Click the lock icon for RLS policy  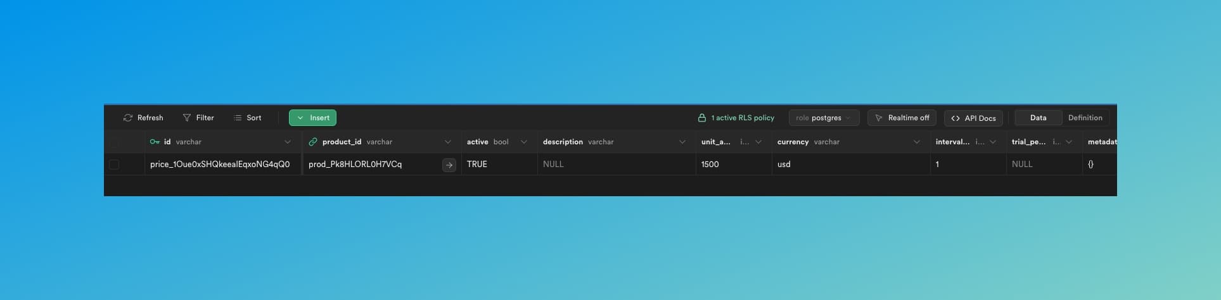701,118
